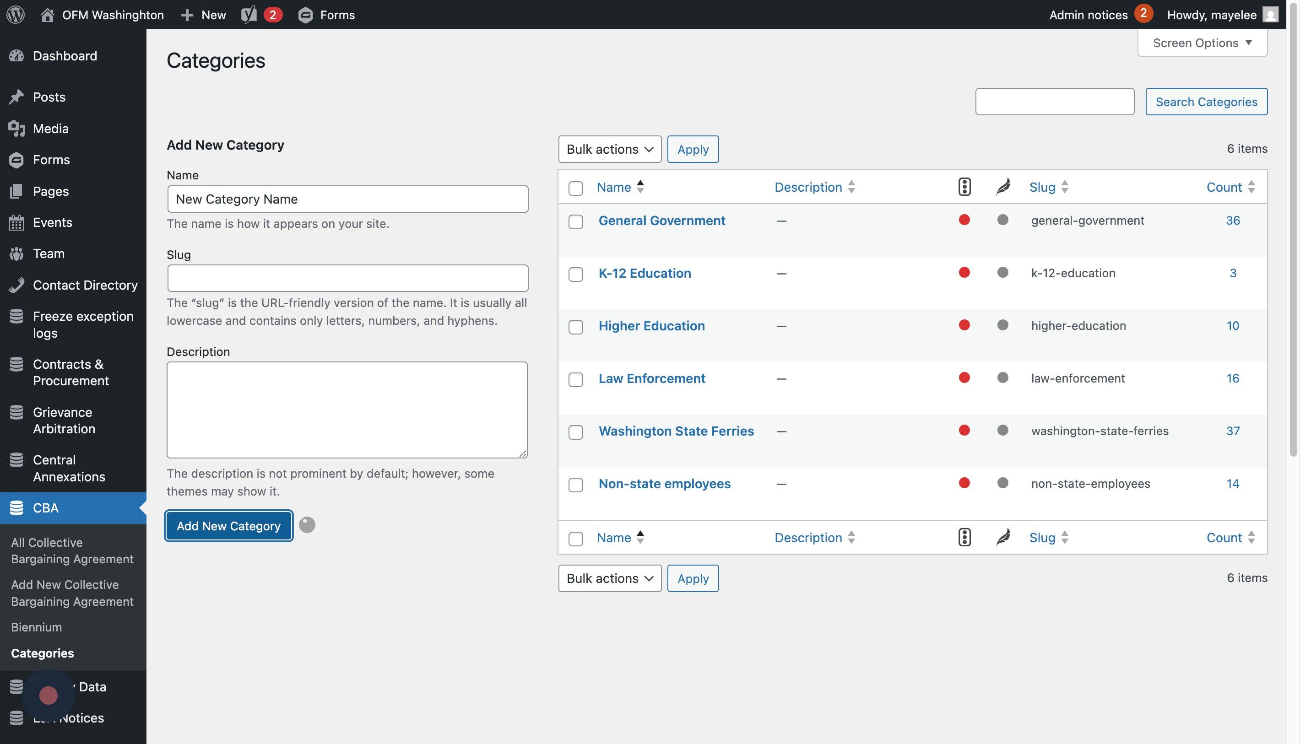Tick the Law Enforcement row checkbox
Image resolution: width=1300 pixels, height=744 pixels.
[x=576, y=380]
